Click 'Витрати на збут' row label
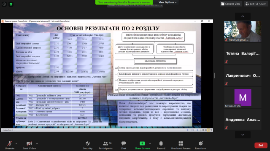 (x=24, y=52)
